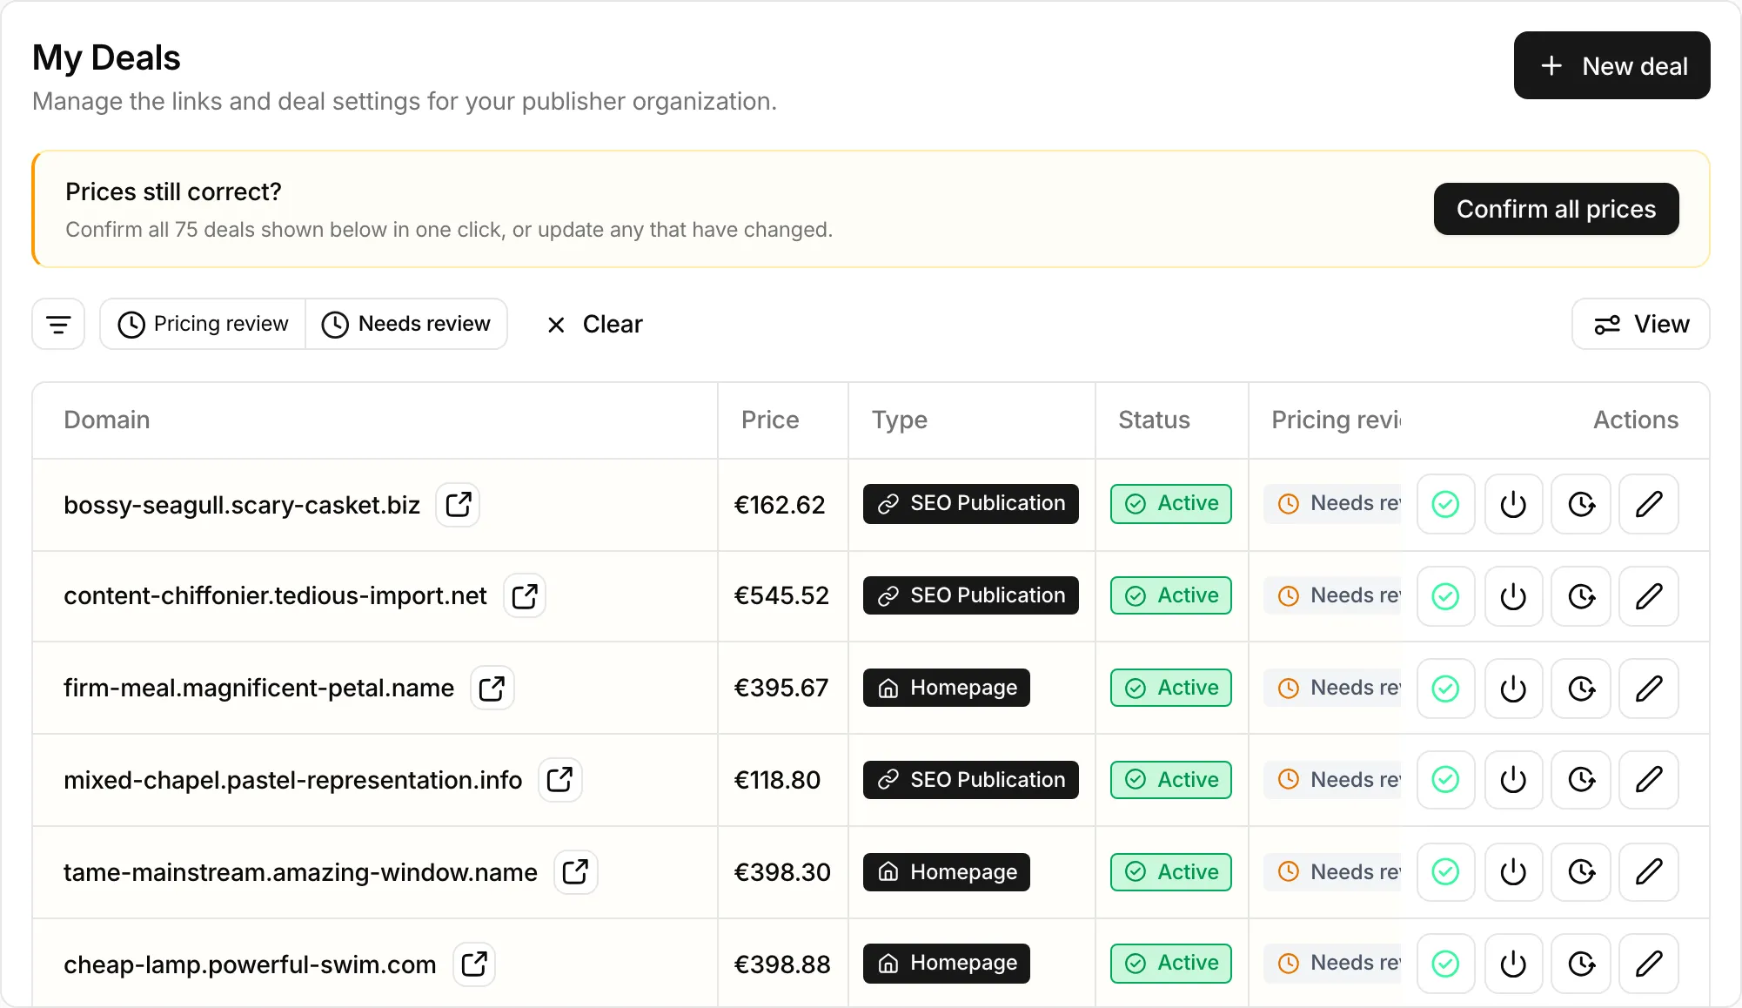Viewport: 1742px width, 1008px height.
Task: Confirm price for bossy-seagull.scary-casket.biz with check icon
Action: pos(1445,504)
